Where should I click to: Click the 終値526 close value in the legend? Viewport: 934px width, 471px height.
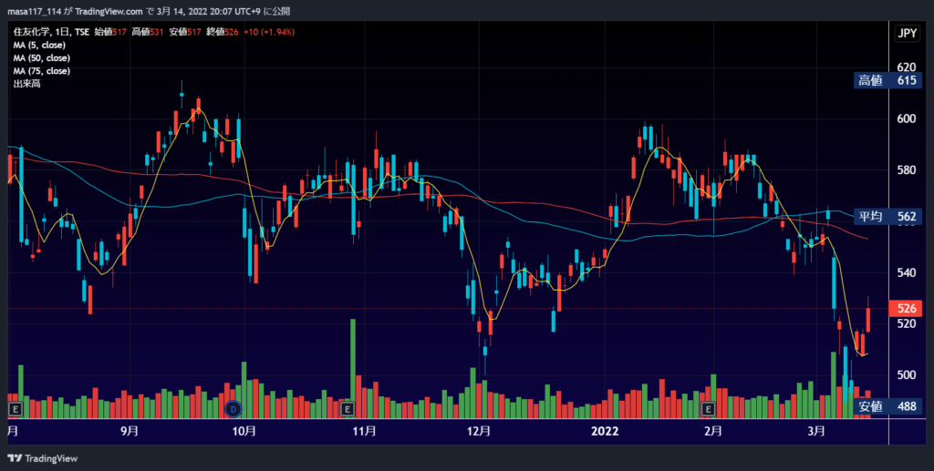[223, 32]
